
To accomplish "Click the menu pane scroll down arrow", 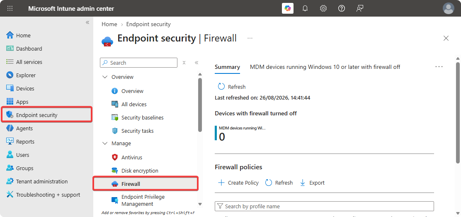I will 200,204.
